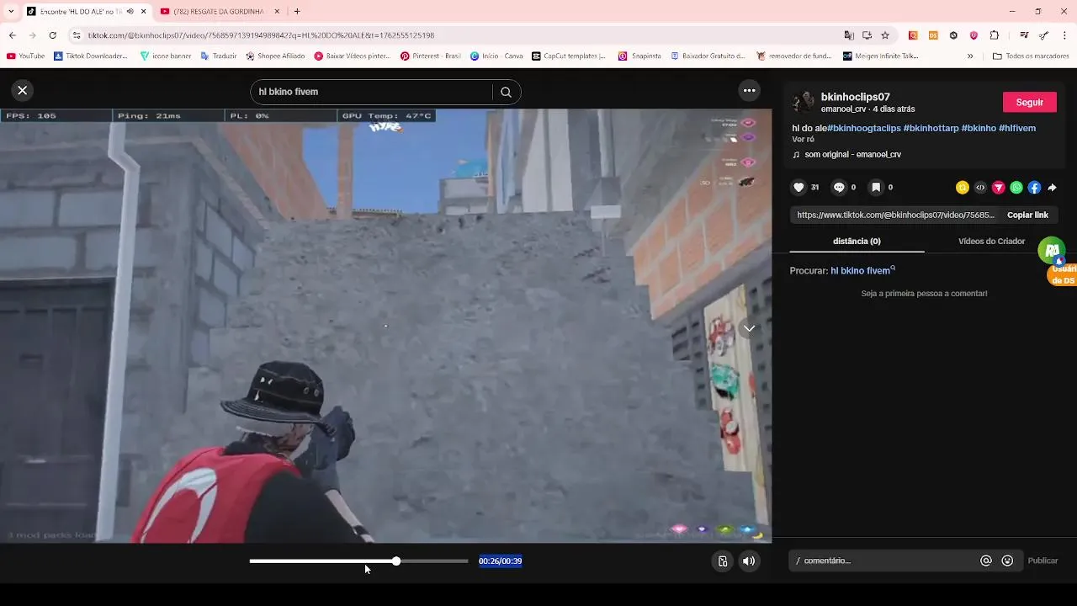The image size is (1077, 606).
Task: Show more bookmarks with the double chevron
Action: (x=970, y=56)
